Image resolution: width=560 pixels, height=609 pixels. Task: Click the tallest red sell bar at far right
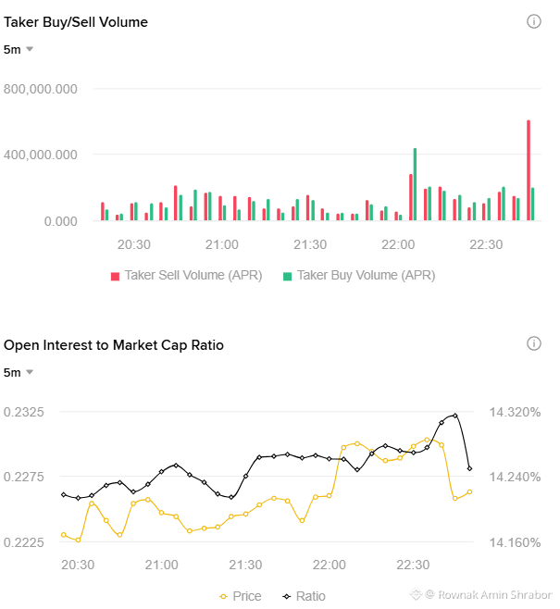click(x=529, y=170)
